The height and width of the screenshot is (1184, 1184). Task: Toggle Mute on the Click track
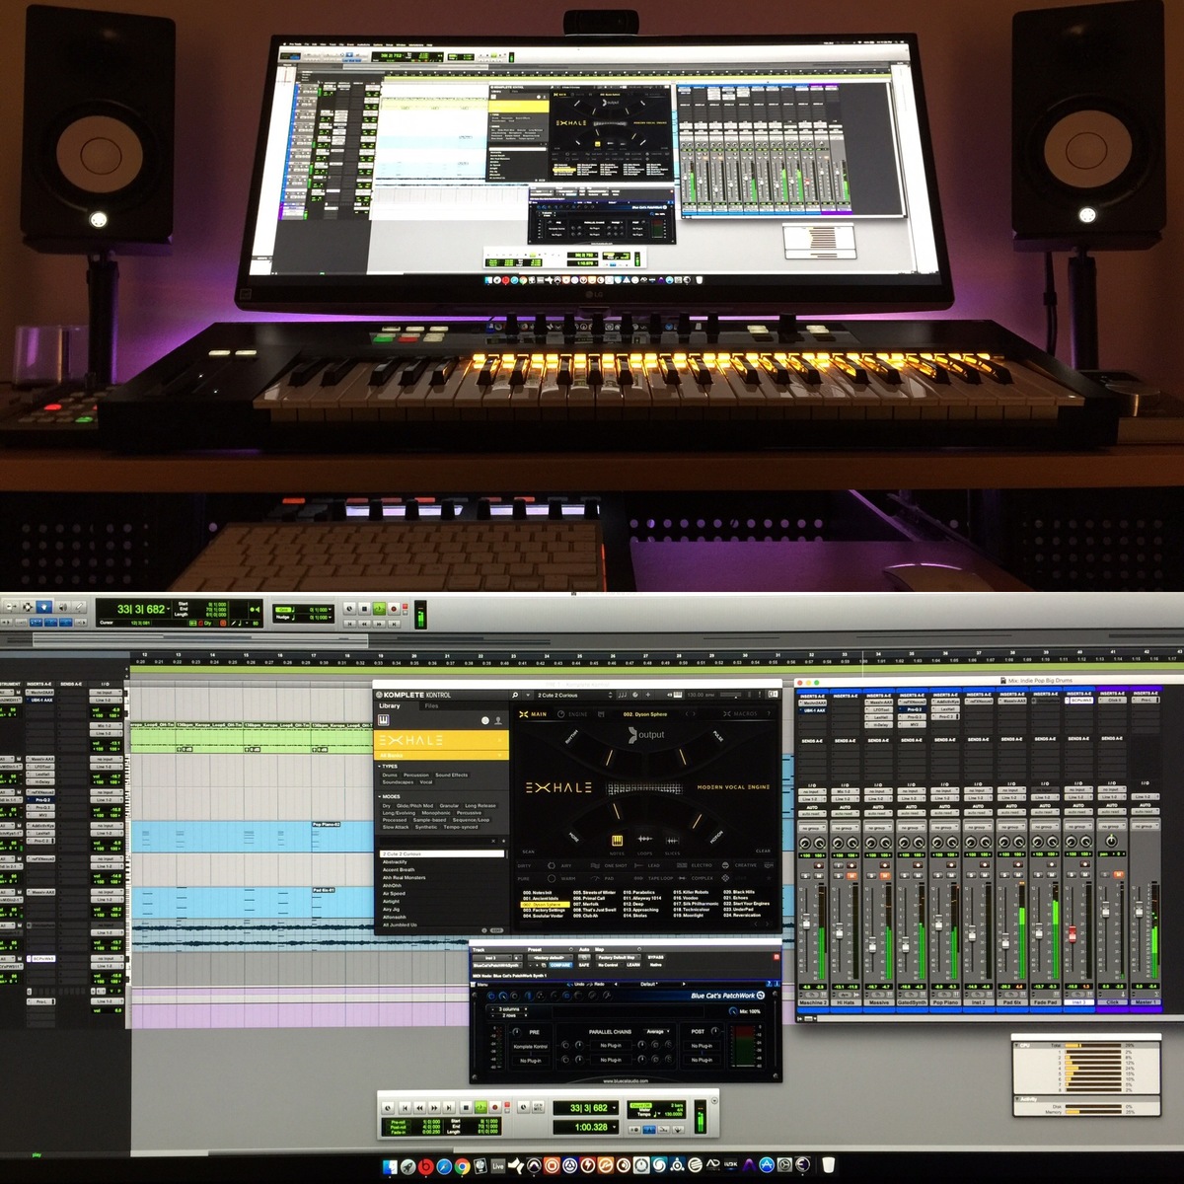click(x=1118, y=874)
